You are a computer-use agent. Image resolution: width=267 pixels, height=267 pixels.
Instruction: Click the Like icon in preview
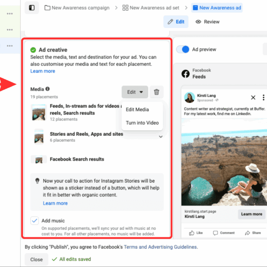[192, 233]
